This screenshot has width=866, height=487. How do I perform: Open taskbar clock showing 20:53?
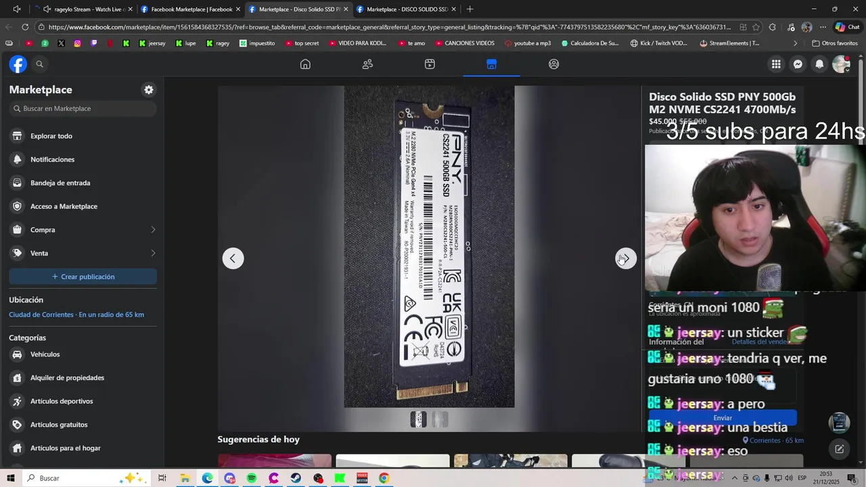[x=827, y=478]
